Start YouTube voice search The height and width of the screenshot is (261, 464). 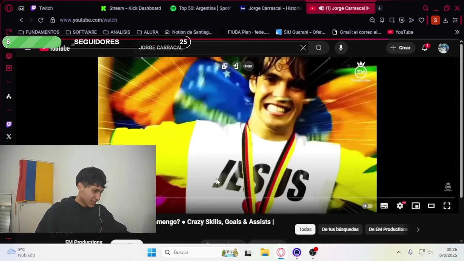click(x=341, y=48)
